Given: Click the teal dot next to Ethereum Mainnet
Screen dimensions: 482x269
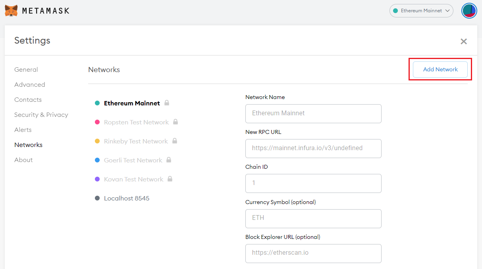Looking at the screenshot, I should tap(97, 103).
